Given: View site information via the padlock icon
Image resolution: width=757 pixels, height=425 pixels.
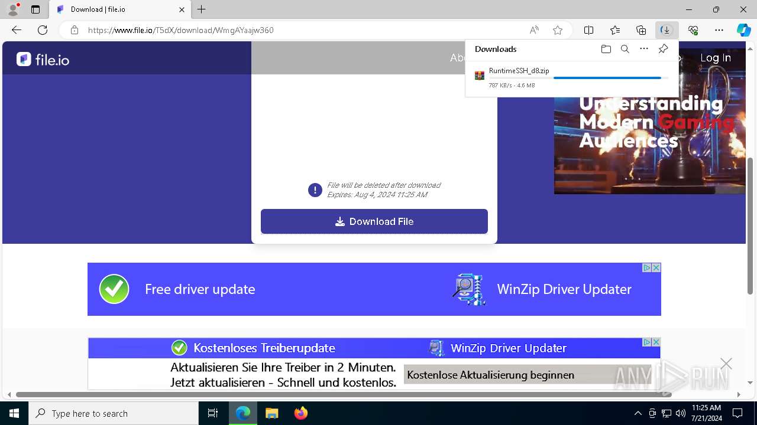Looking at the screenshot, I should (x=75, y=30).
